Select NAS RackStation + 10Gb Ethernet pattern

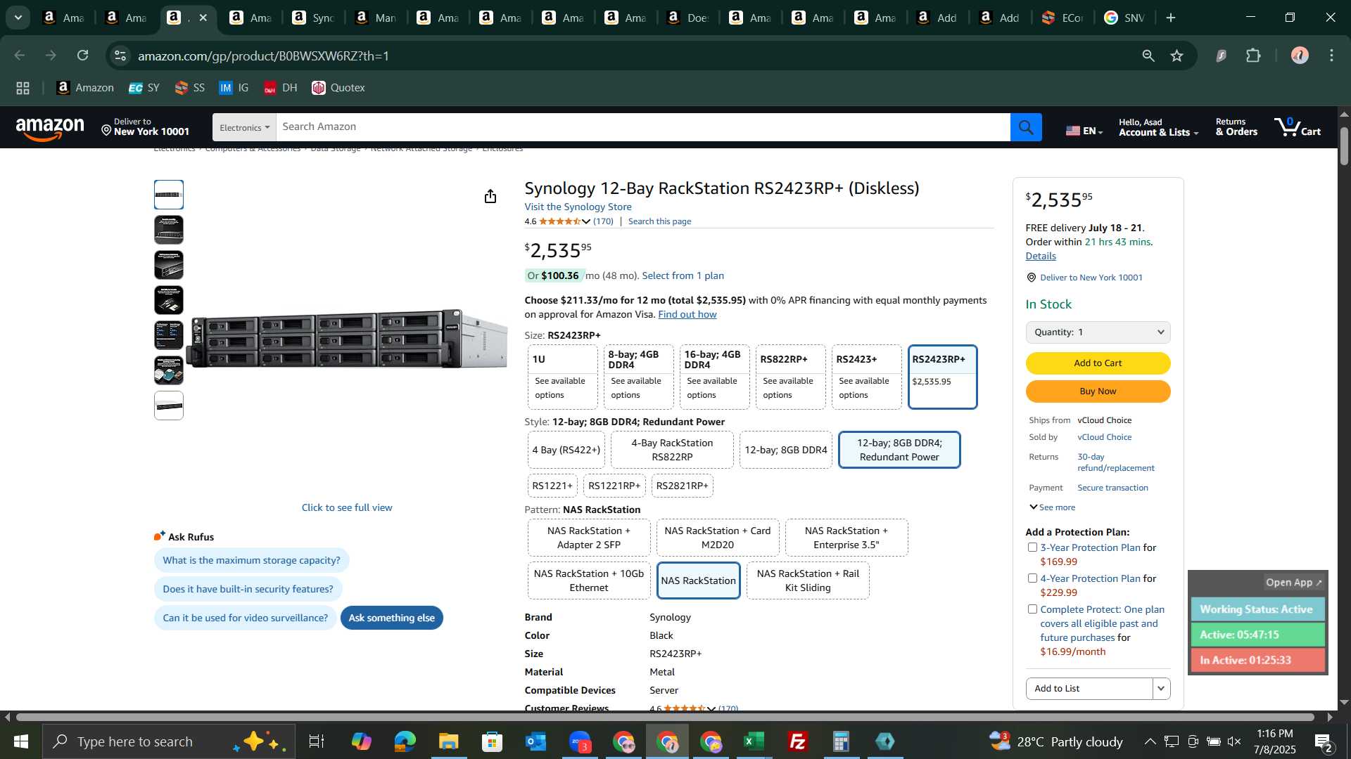click(x=589, y=580)
